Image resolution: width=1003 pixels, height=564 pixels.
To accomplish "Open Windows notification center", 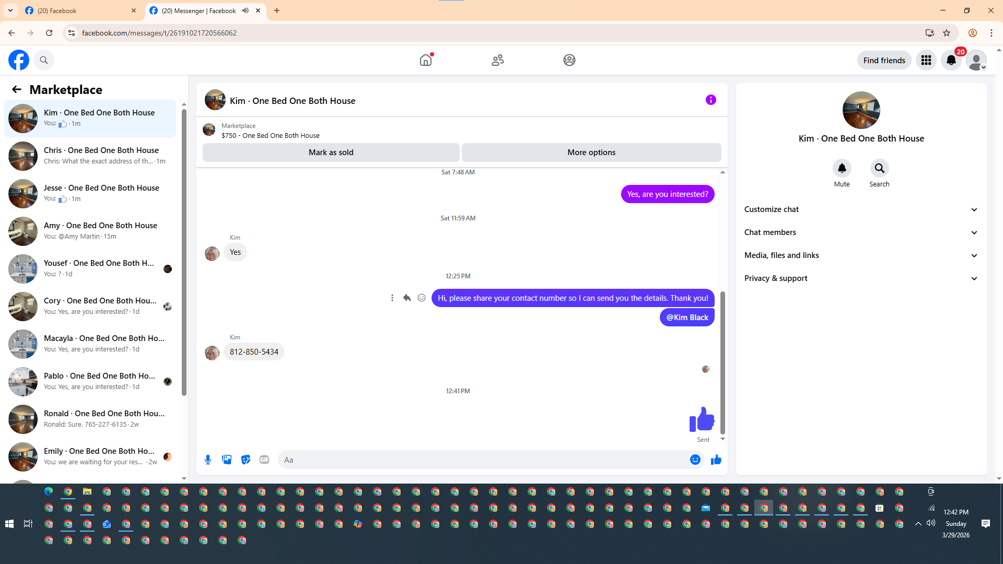I will 986,524.
